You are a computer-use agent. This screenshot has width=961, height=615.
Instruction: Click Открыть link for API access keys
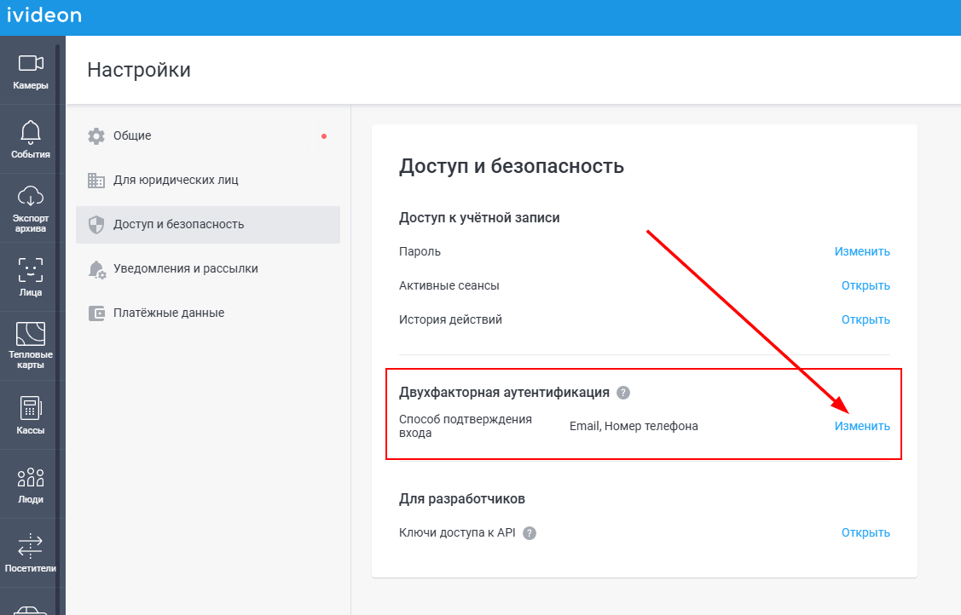point(865,532)
